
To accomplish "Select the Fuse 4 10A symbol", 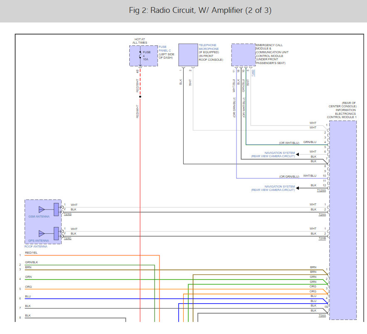I will coord(140,55).
